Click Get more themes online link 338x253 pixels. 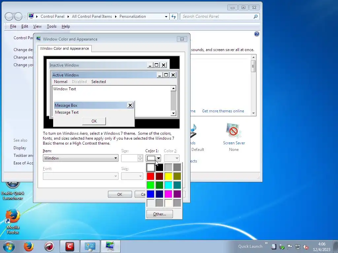click(x=223, y=111)
